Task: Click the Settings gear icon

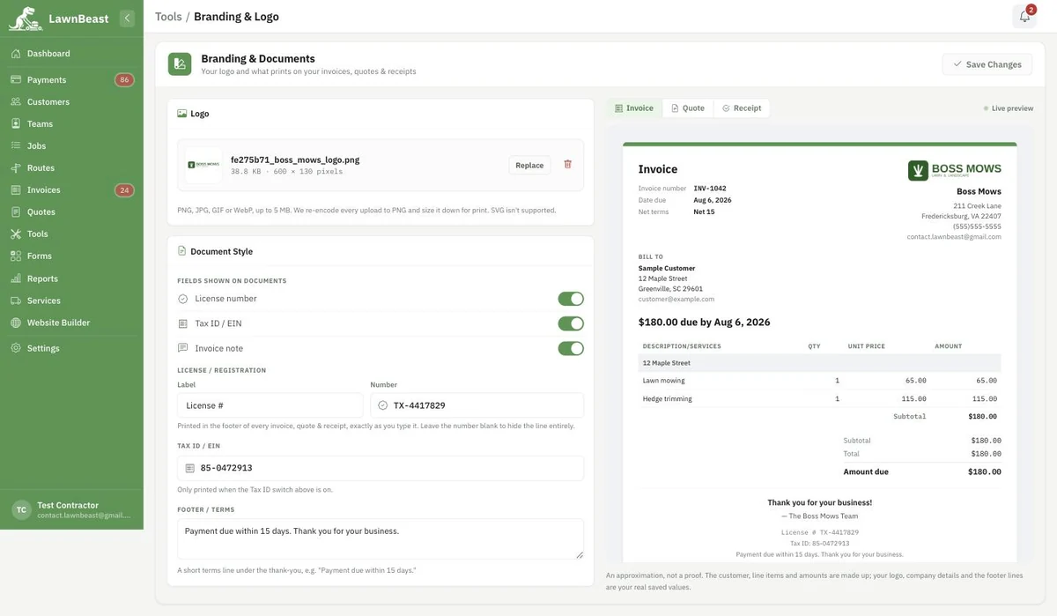Action: pos(16,348)
